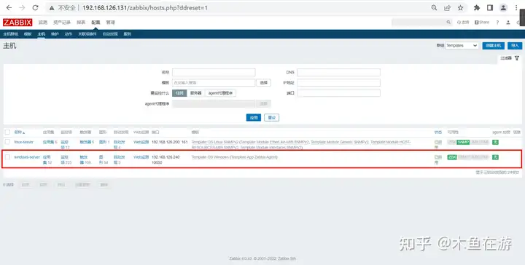This screenshot has width=525, height=265.
Task: Tick the windows-server row checkbox
Action: (x=7, y=157)
